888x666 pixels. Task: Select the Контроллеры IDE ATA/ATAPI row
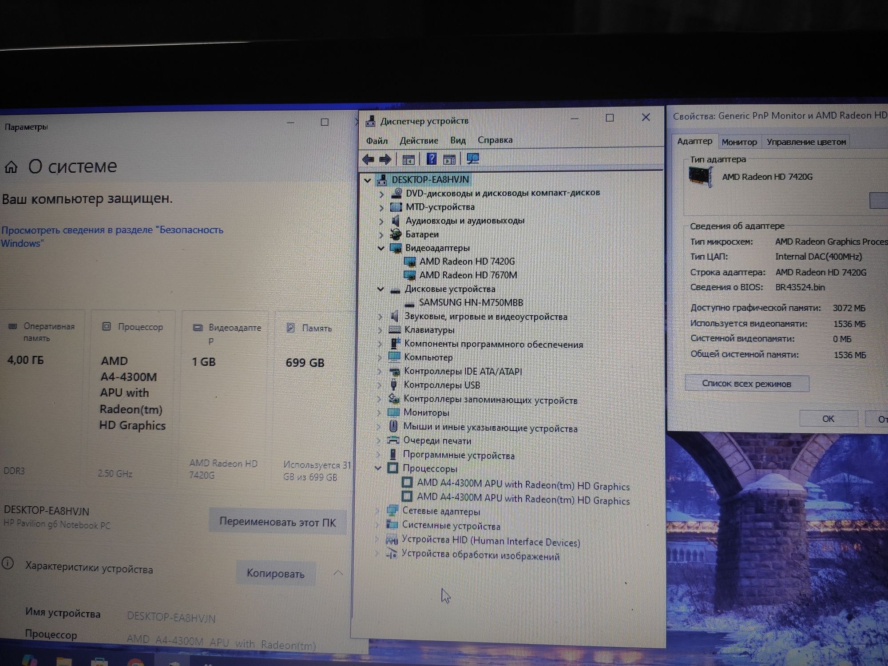coord(463,371)
